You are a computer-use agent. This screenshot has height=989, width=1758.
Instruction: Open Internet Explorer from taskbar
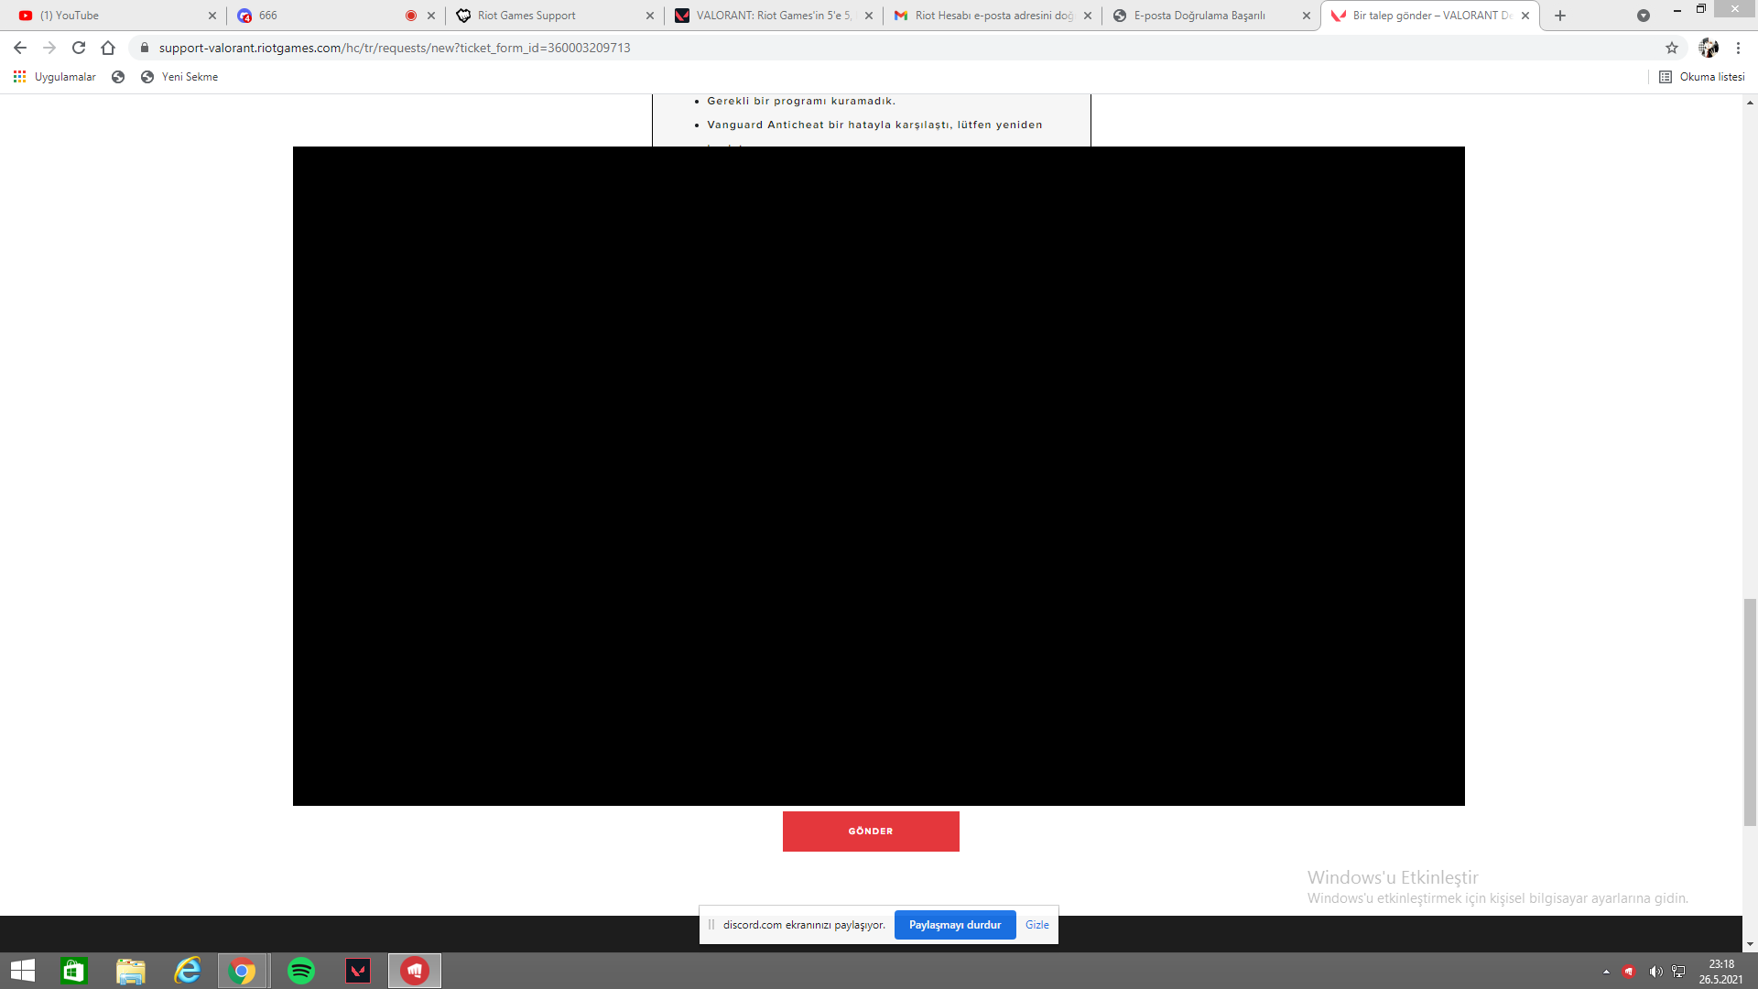188,971
